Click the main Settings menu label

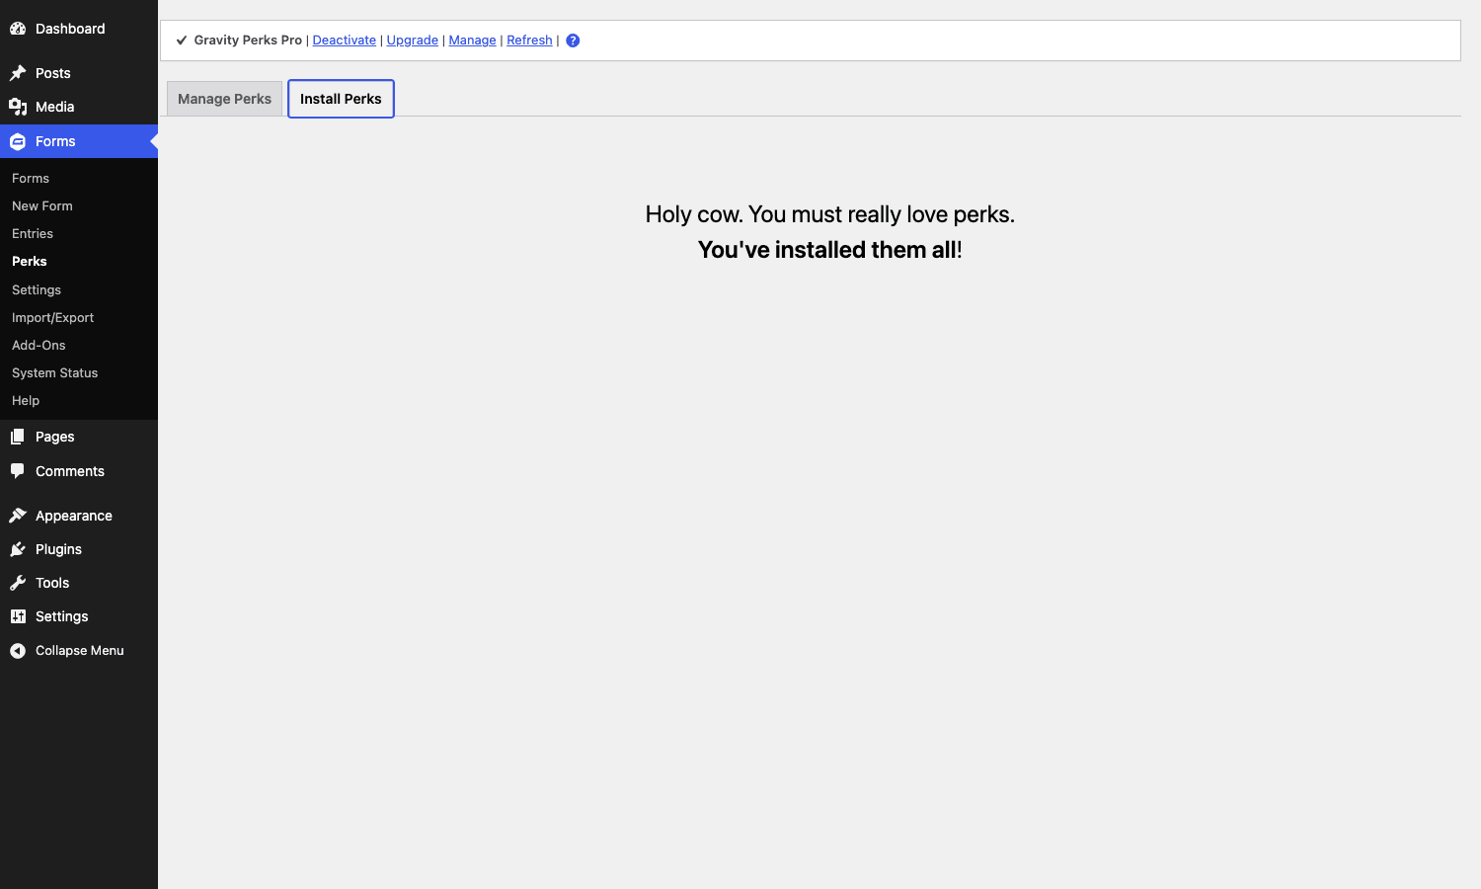pyautogui.click(x=62, y=616)
